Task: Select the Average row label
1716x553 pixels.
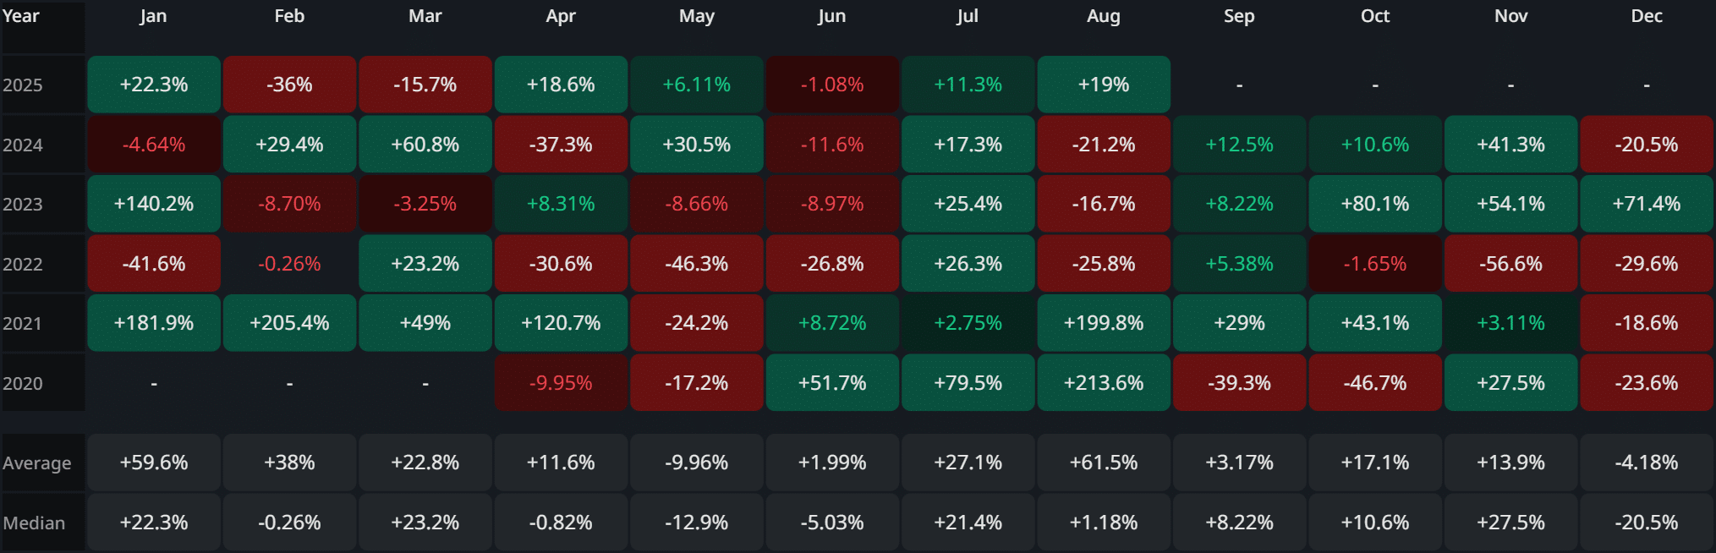Action: click(37, 463)
